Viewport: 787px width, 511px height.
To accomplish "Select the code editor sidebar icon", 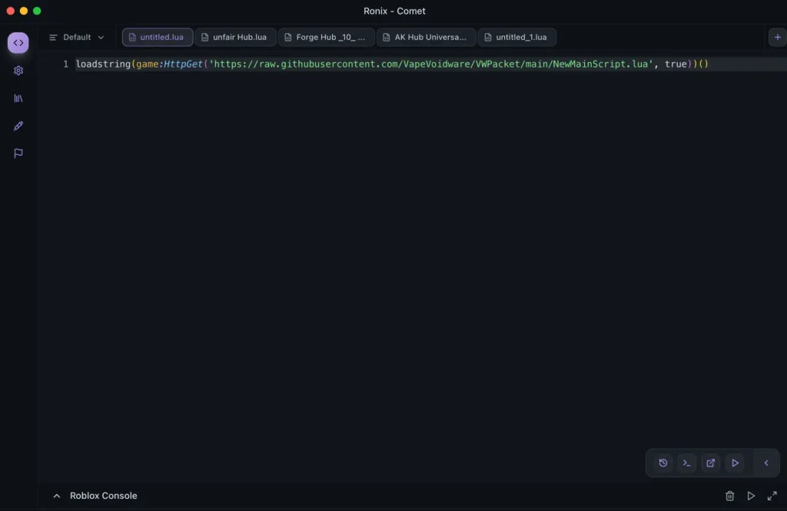I will coord(18,42).
